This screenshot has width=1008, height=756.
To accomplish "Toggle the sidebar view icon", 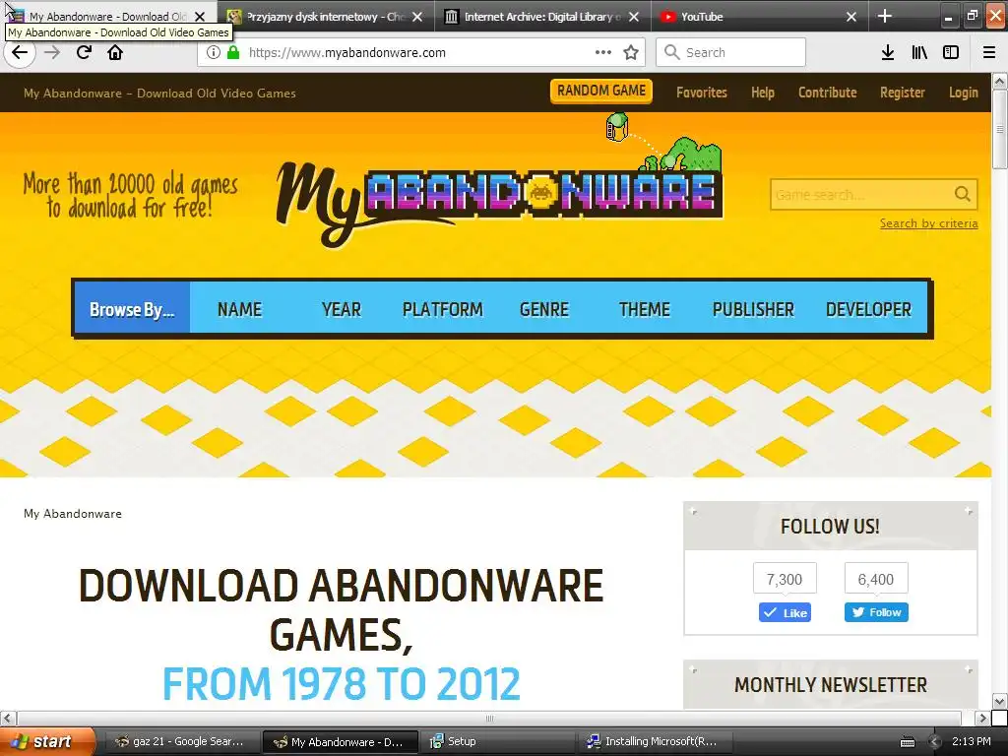I will coord(951,52).
